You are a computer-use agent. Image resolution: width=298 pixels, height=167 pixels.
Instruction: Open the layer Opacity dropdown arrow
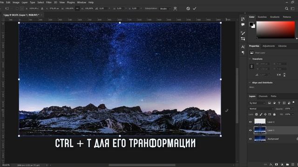292,109
